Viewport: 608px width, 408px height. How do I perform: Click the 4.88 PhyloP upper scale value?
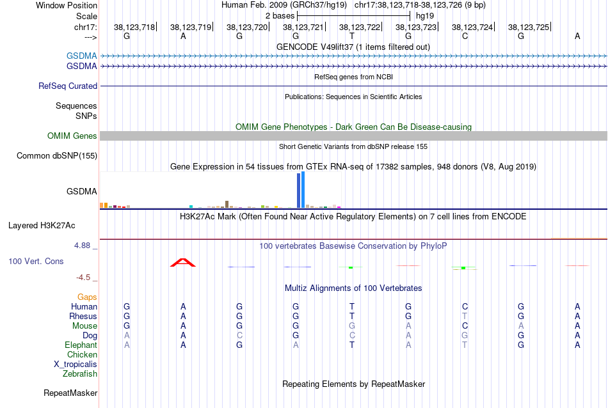[x=82, y=246]
